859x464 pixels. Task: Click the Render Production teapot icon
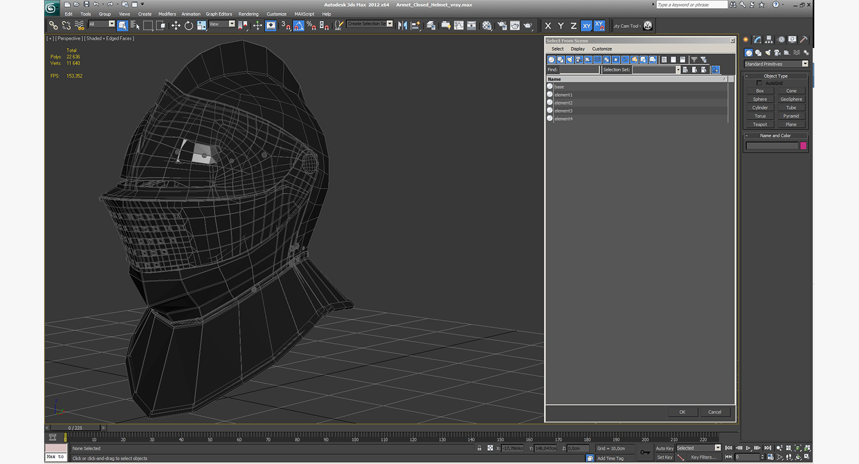[528, 26]
